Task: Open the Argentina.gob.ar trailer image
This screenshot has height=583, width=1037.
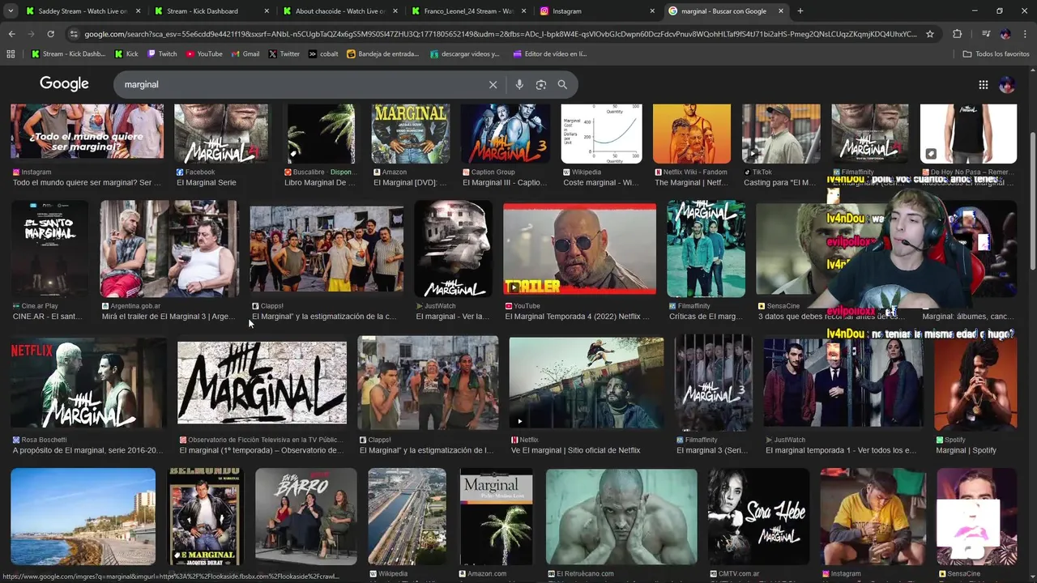Action: pyautogui.click(x=169, y=249)
